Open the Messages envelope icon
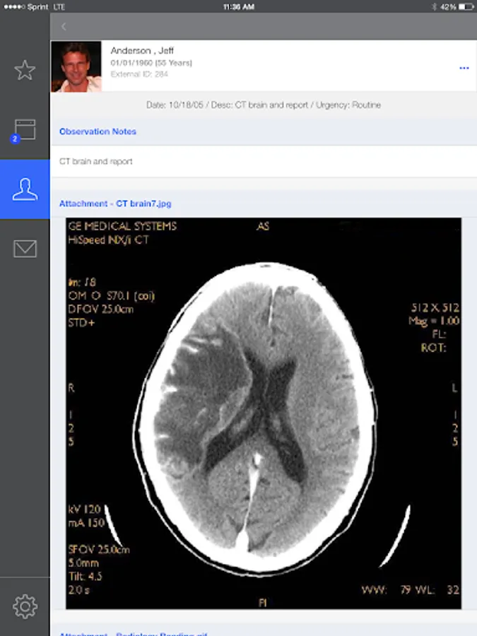Viewport: 477px width, 636px height. (x=25, y=249)
